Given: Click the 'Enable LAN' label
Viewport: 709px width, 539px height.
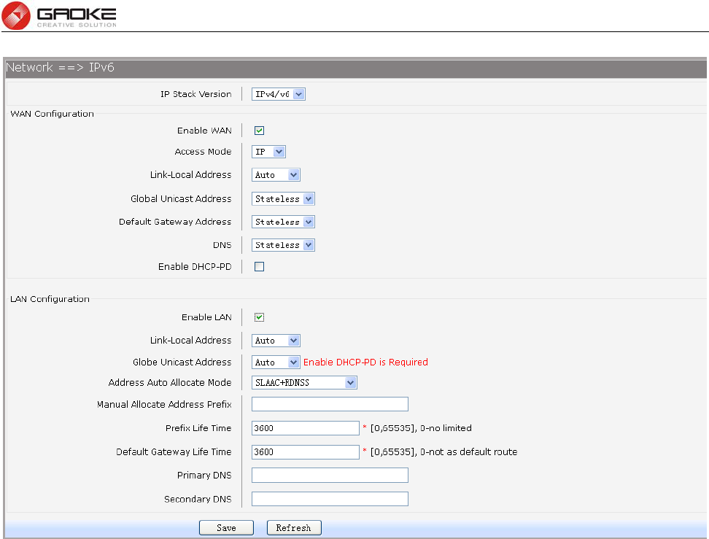Looking at the screenshot, I should click(x=206, y=317).
